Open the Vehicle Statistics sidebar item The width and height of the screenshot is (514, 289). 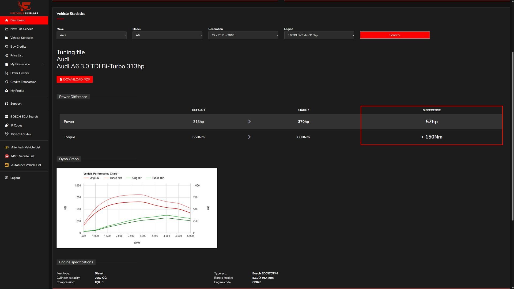(x=22, y=38)
